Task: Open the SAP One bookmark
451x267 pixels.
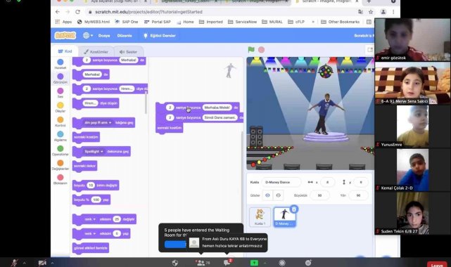Action: pos(127,22)
